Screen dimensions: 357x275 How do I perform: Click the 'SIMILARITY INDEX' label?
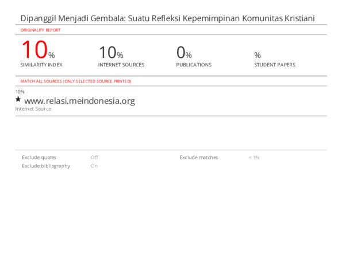pos(41,65)
